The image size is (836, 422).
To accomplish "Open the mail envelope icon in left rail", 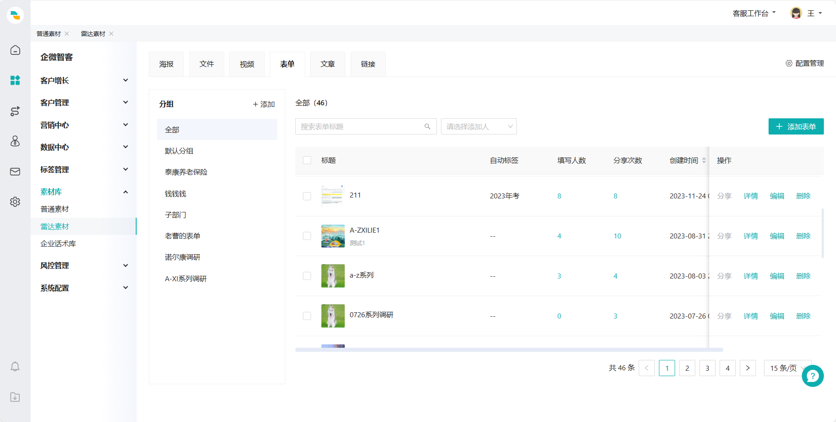I will pyautogui.click(x=15, y=171).
